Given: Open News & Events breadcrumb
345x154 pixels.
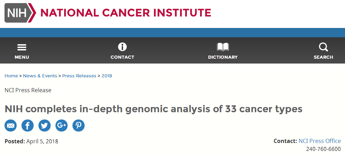Looking at the screenshot, I should 40,76.
